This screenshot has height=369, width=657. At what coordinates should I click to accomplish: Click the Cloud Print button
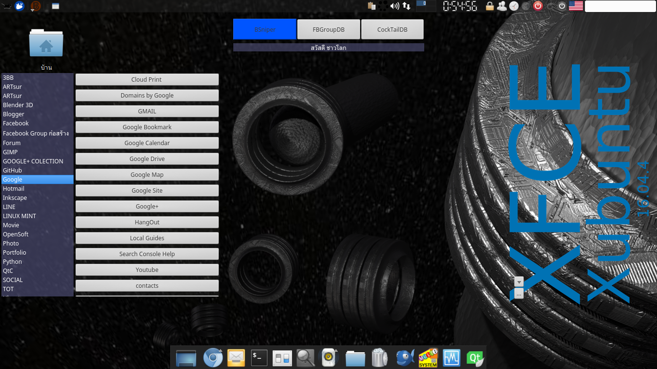click(147, 79)
